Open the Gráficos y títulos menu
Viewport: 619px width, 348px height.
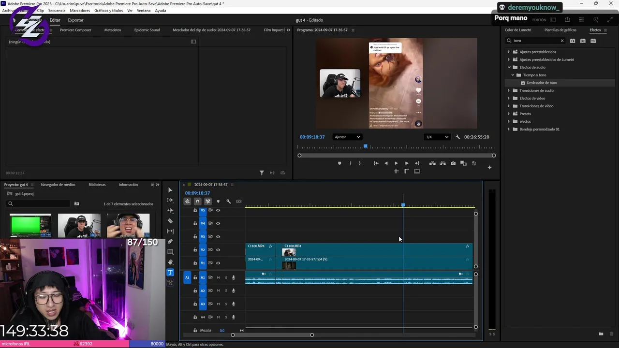[x=108, y=11]
